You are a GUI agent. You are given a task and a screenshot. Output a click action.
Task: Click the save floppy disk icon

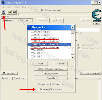coord(14,12)
